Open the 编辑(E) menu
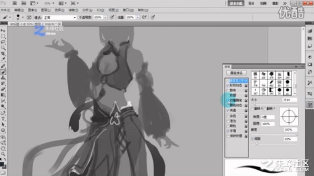This screenshot has width=314, height=176. click(19, 10)
